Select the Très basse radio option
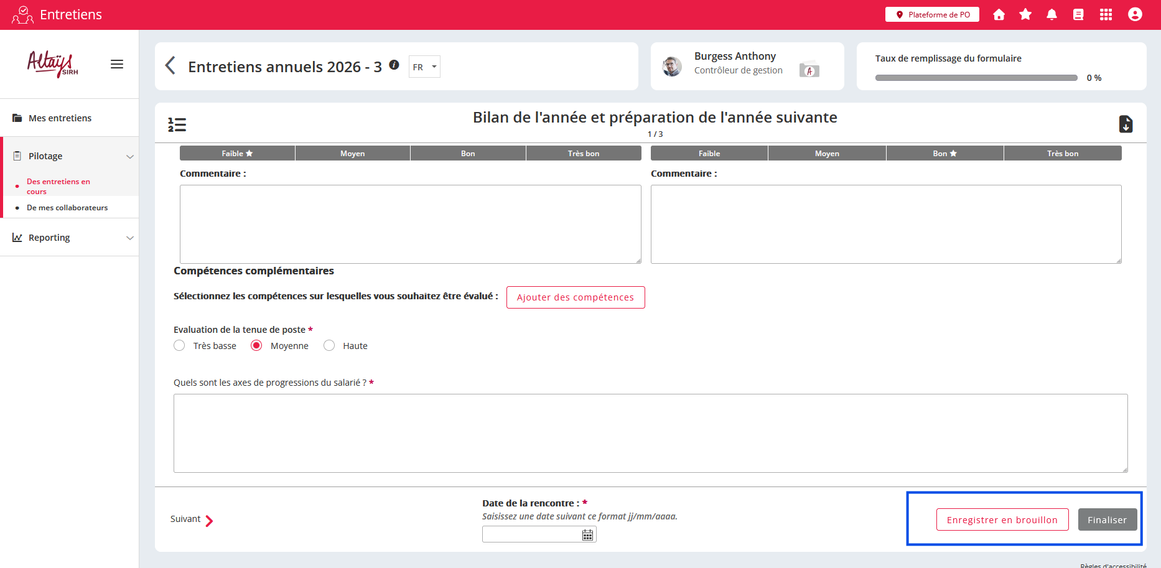Image resolution: width=1161 pixels, height=568 pixels. point(180,346)
